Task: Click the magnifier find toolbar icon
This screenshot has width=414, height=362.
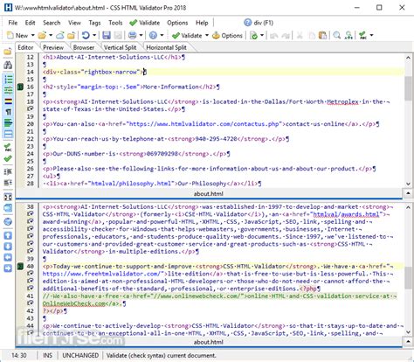Action: (x=337, y=36)
